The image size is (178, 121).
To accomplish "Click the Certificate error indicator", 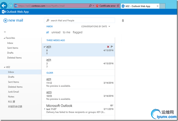I will coord(106,6).
